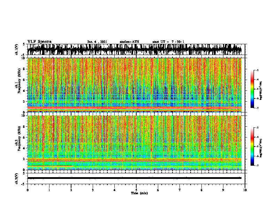Click the "6" tick on the time axis

pyautogui.click(x=158, y=190)
